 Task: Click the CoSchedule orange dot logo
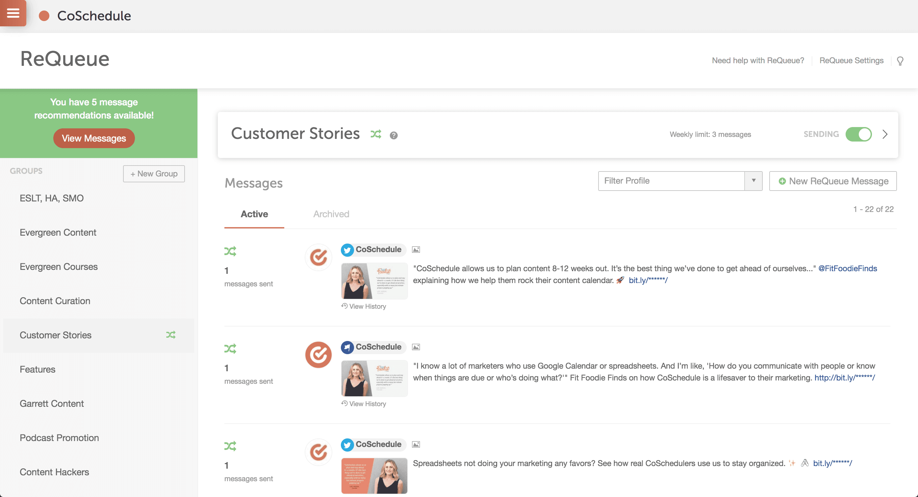(44, 16)
